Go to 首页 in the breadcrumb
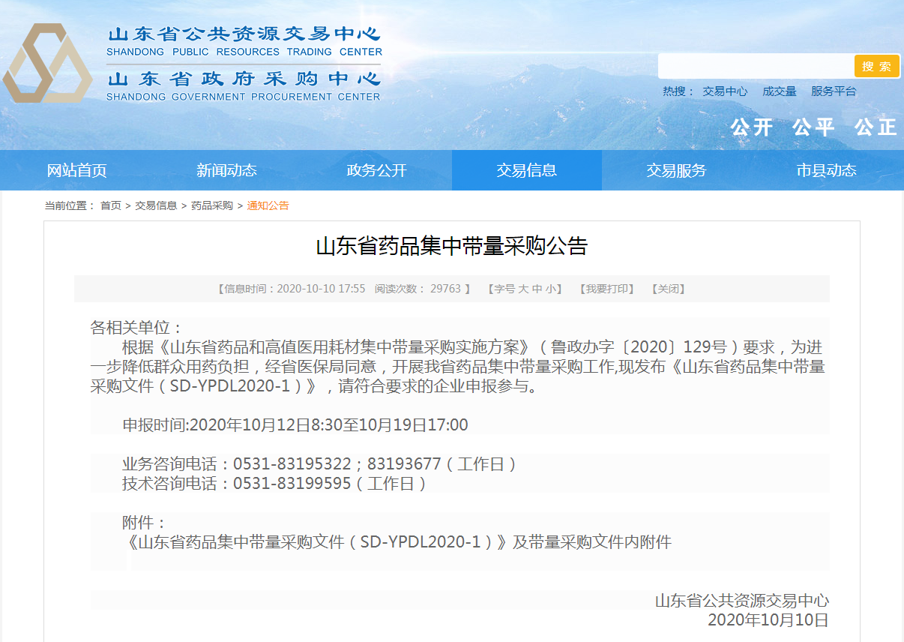Image resolution: width=904 pixels, height=642 pixels. tap(111, 205)
